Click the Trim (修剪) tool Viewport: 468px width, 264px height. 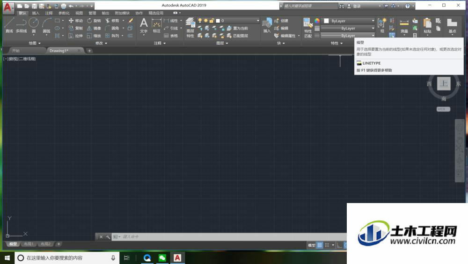(112, 21)
